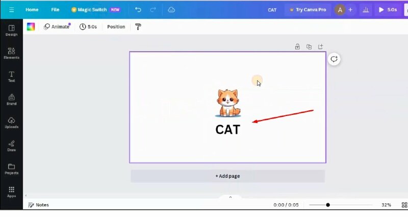Click the copy style paint roller icon
Screen dimensions: 408x217
138,27
